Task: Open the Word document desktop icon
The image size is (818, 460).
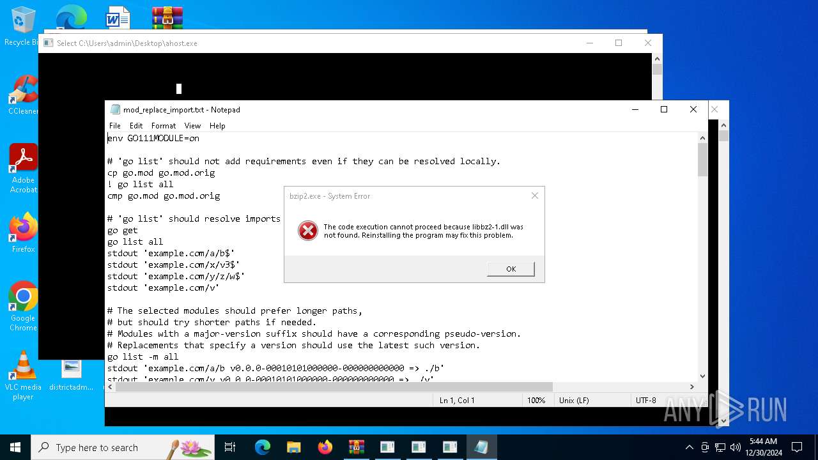Action: coord(118,18)
